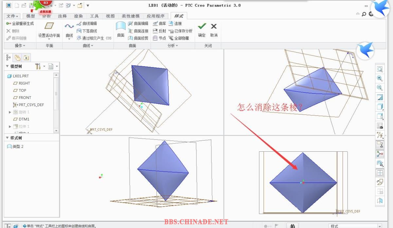Choose 曲面修剪 surface trim
393x228 pixels.
coord(138,38)
